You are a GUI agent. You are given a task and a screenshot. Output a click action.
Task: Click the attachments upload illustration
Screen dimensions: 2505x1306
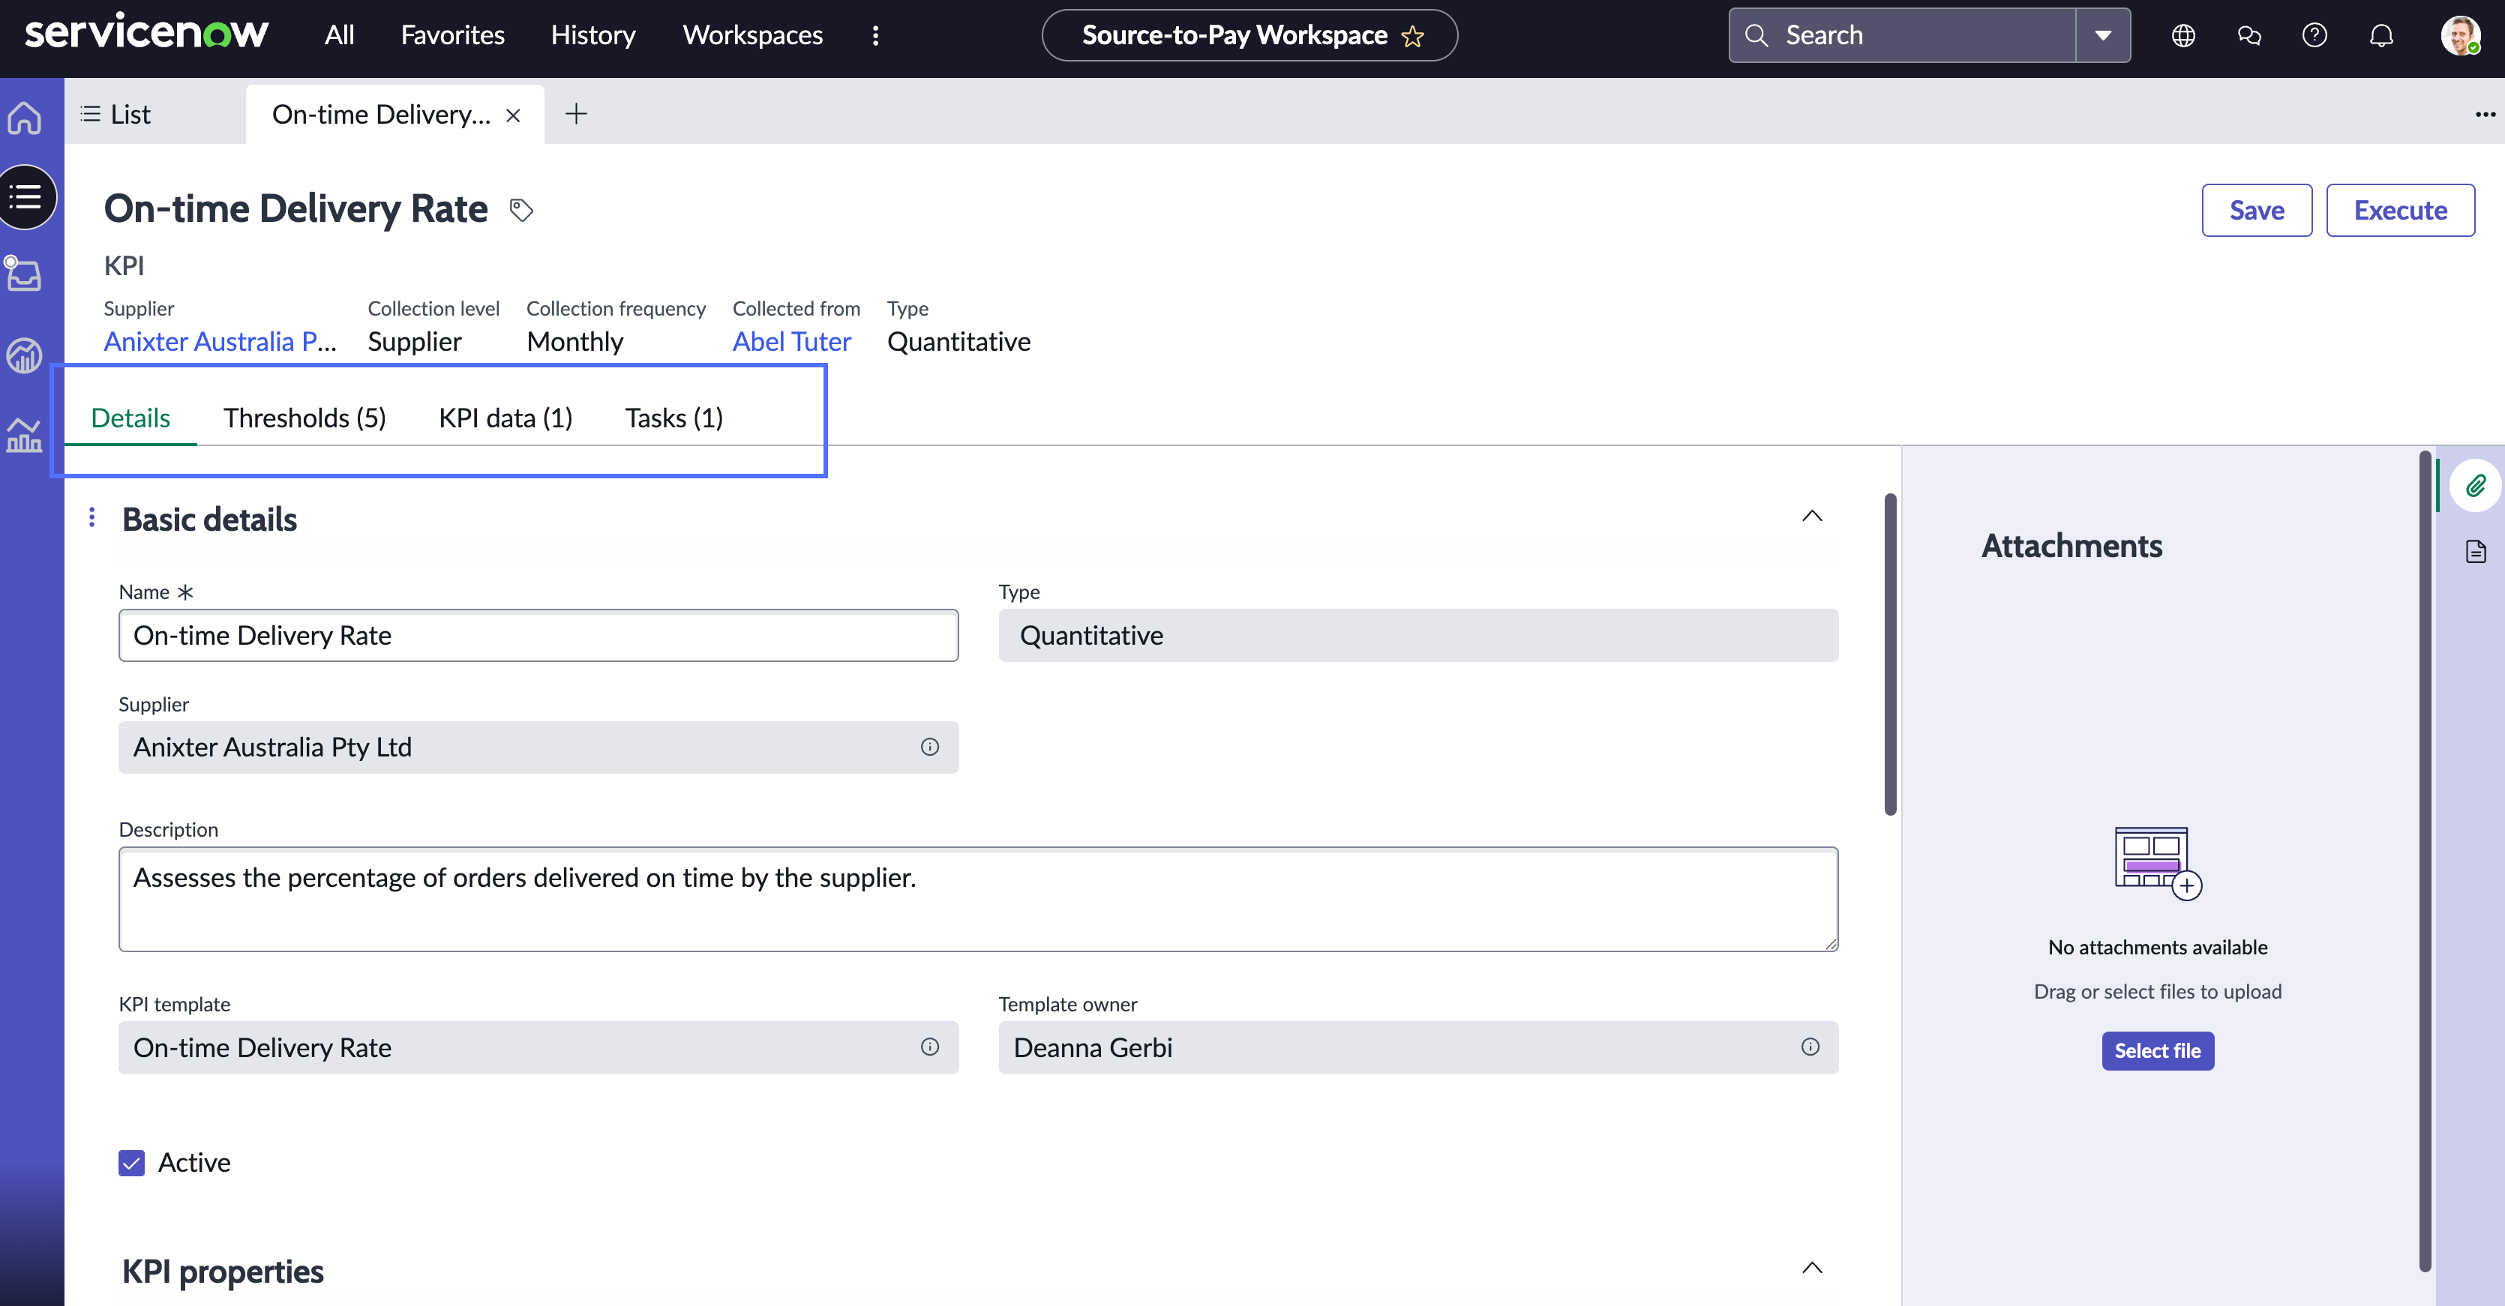pyautogui.click(x=2157, y=863)
